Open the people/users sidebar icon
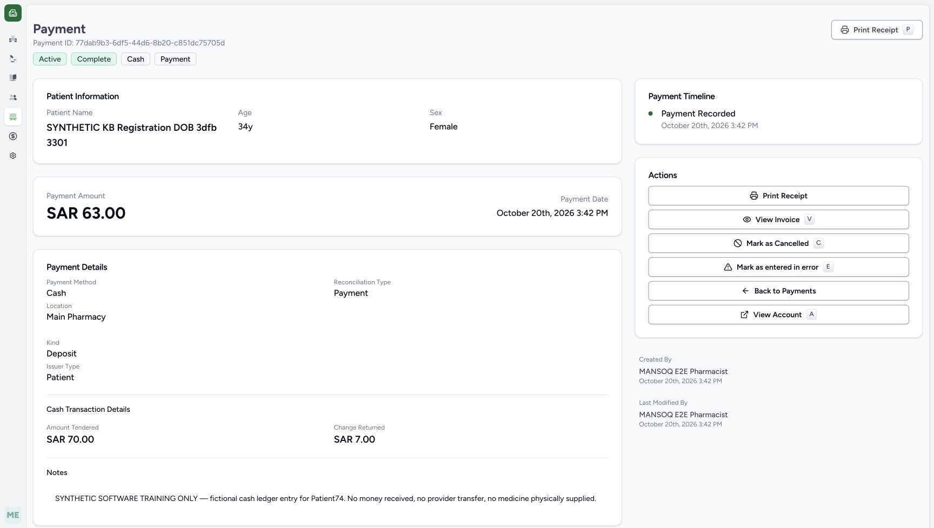 (x=13, y=97)
